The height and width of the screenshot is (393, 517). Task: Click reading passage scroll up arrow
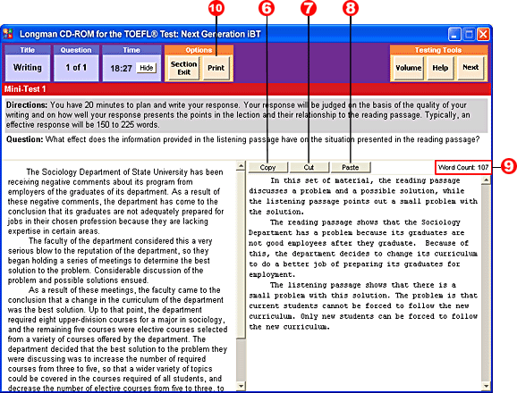(x=241, y=165)
